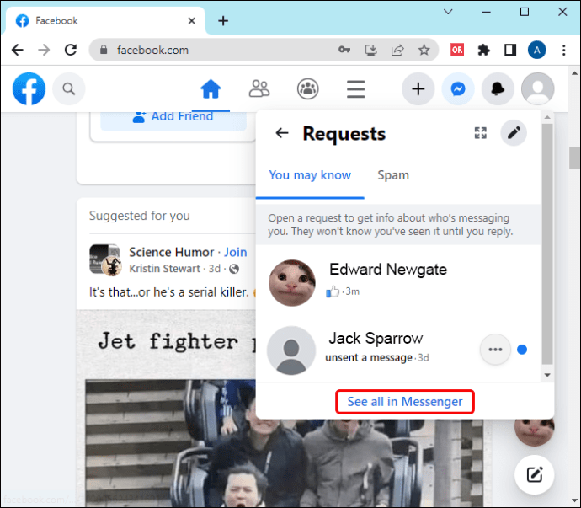The height and width of the screenshot is (508, 581).
Task: Open Facebook search magnifier
Action: click(x=68, y=89)
